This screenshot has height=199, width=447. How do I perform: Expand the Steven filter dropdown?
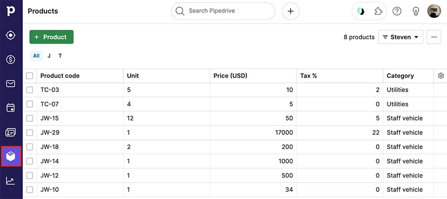(401, 37)
